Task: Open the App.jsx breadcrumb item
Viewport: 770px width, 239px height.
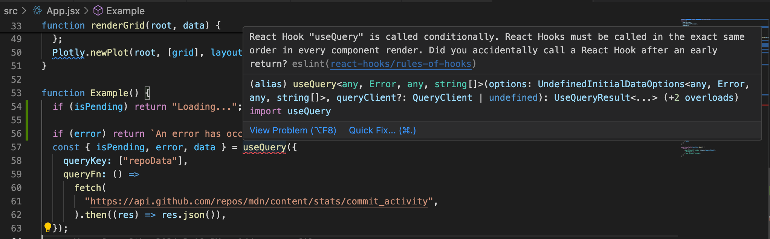Action: [x=63, y=11]
